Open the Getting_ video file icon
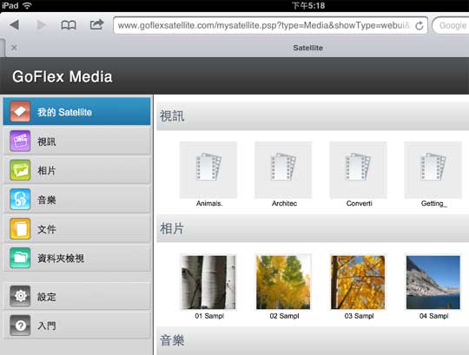This screenshot has width=469, height=355. coord(433,170)
